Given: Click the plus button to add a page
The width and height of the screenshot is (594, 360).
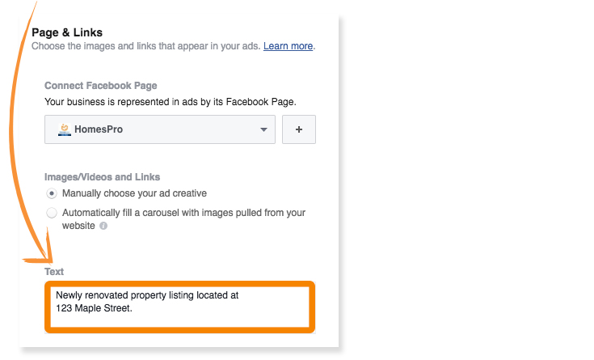Looking at the screenshot, I should tap(299, 129).
